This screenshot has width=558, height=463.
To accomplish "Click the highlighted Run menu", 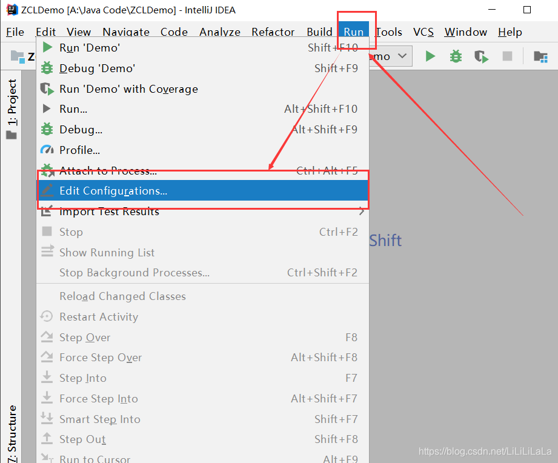I will 353,32.
